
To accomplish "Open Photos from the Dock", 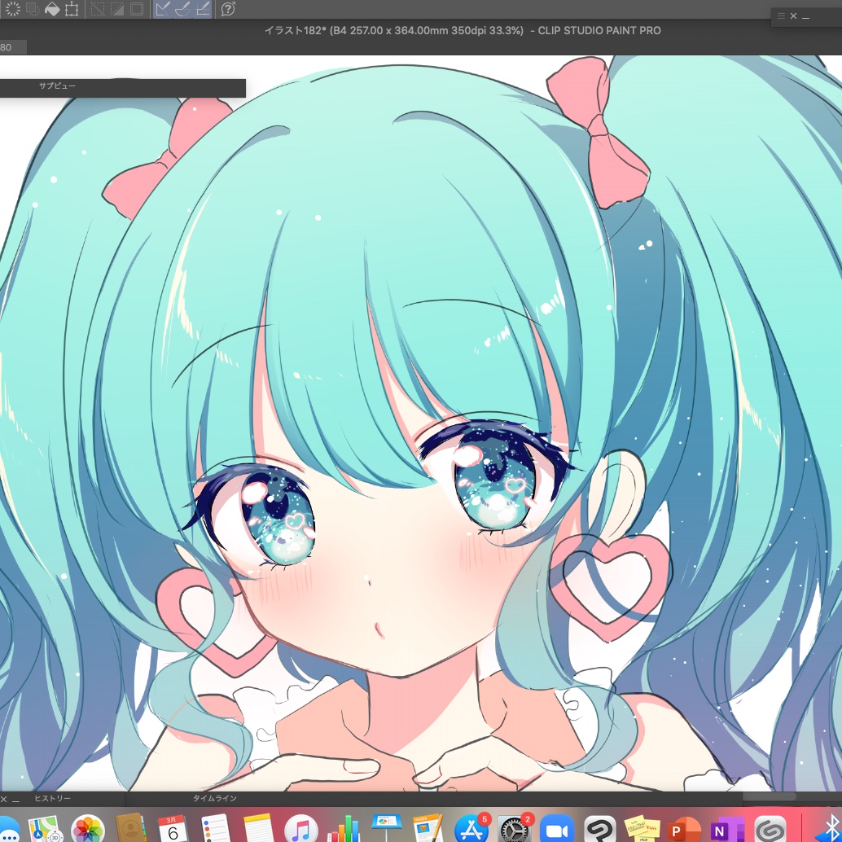I will tap(87, 829).
